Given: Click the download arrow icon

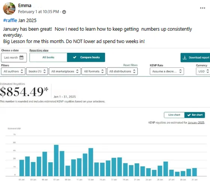Looking at the screenshot, I should tap(184, 58).
